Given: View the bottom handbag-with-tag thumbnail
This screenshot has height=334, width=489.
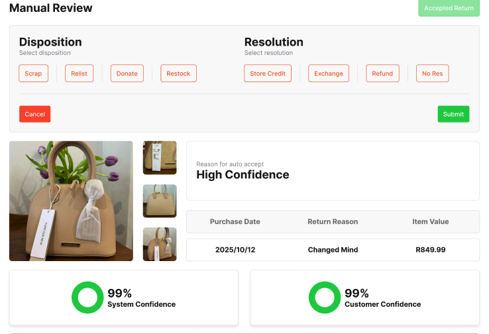Looking at the screenshot, I should [160, 244].
